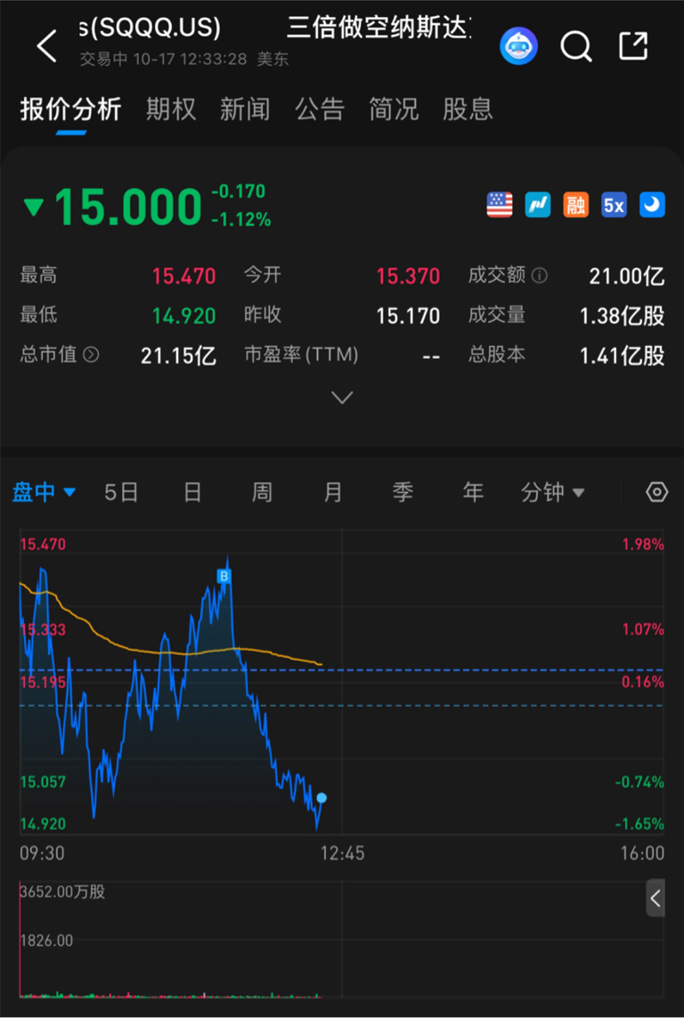Open the 分钟 interval dropdown
Viewport: 684px width, 1018px height.
tap(553, 492)
